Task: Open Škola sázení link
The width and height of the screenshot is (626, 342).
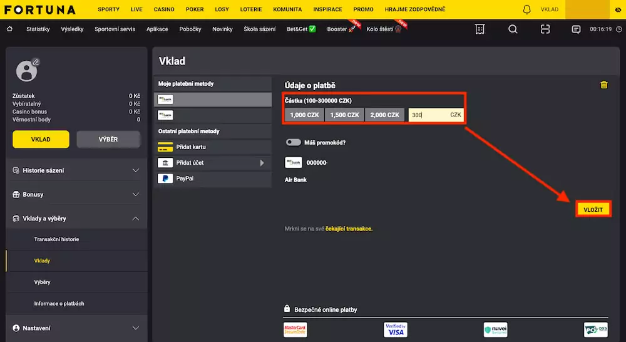Action: pos(260,29)
